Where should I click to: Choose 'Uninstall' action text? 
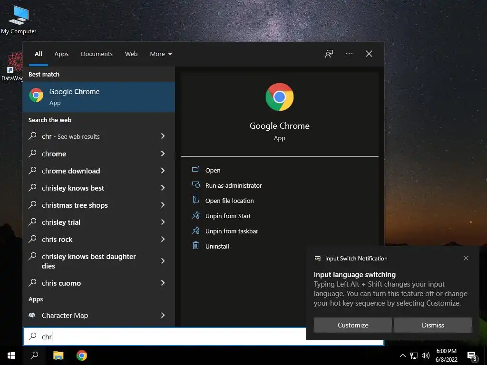point(217,246)
